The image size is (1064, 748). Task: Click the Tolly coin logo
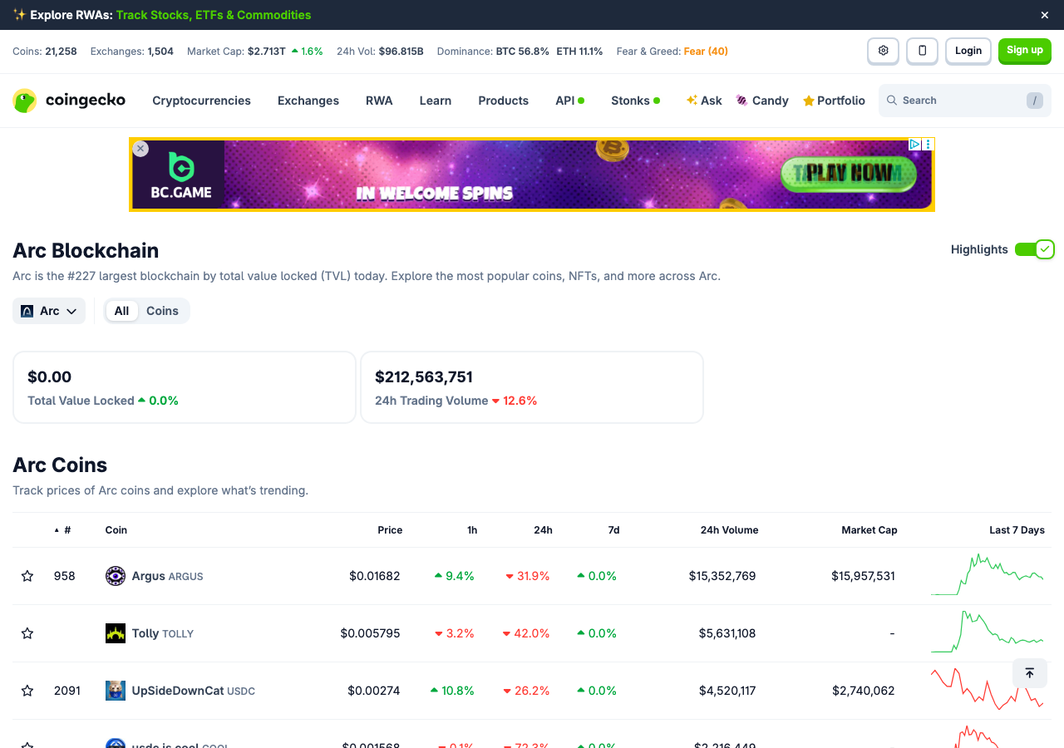click(x=116, y=633)
